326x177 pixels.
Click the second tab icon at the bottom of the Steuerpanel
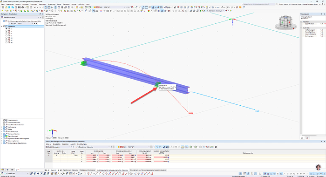click(x=307, y=138)
